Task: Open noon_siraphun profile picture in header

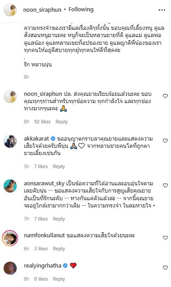Action: 10,10
